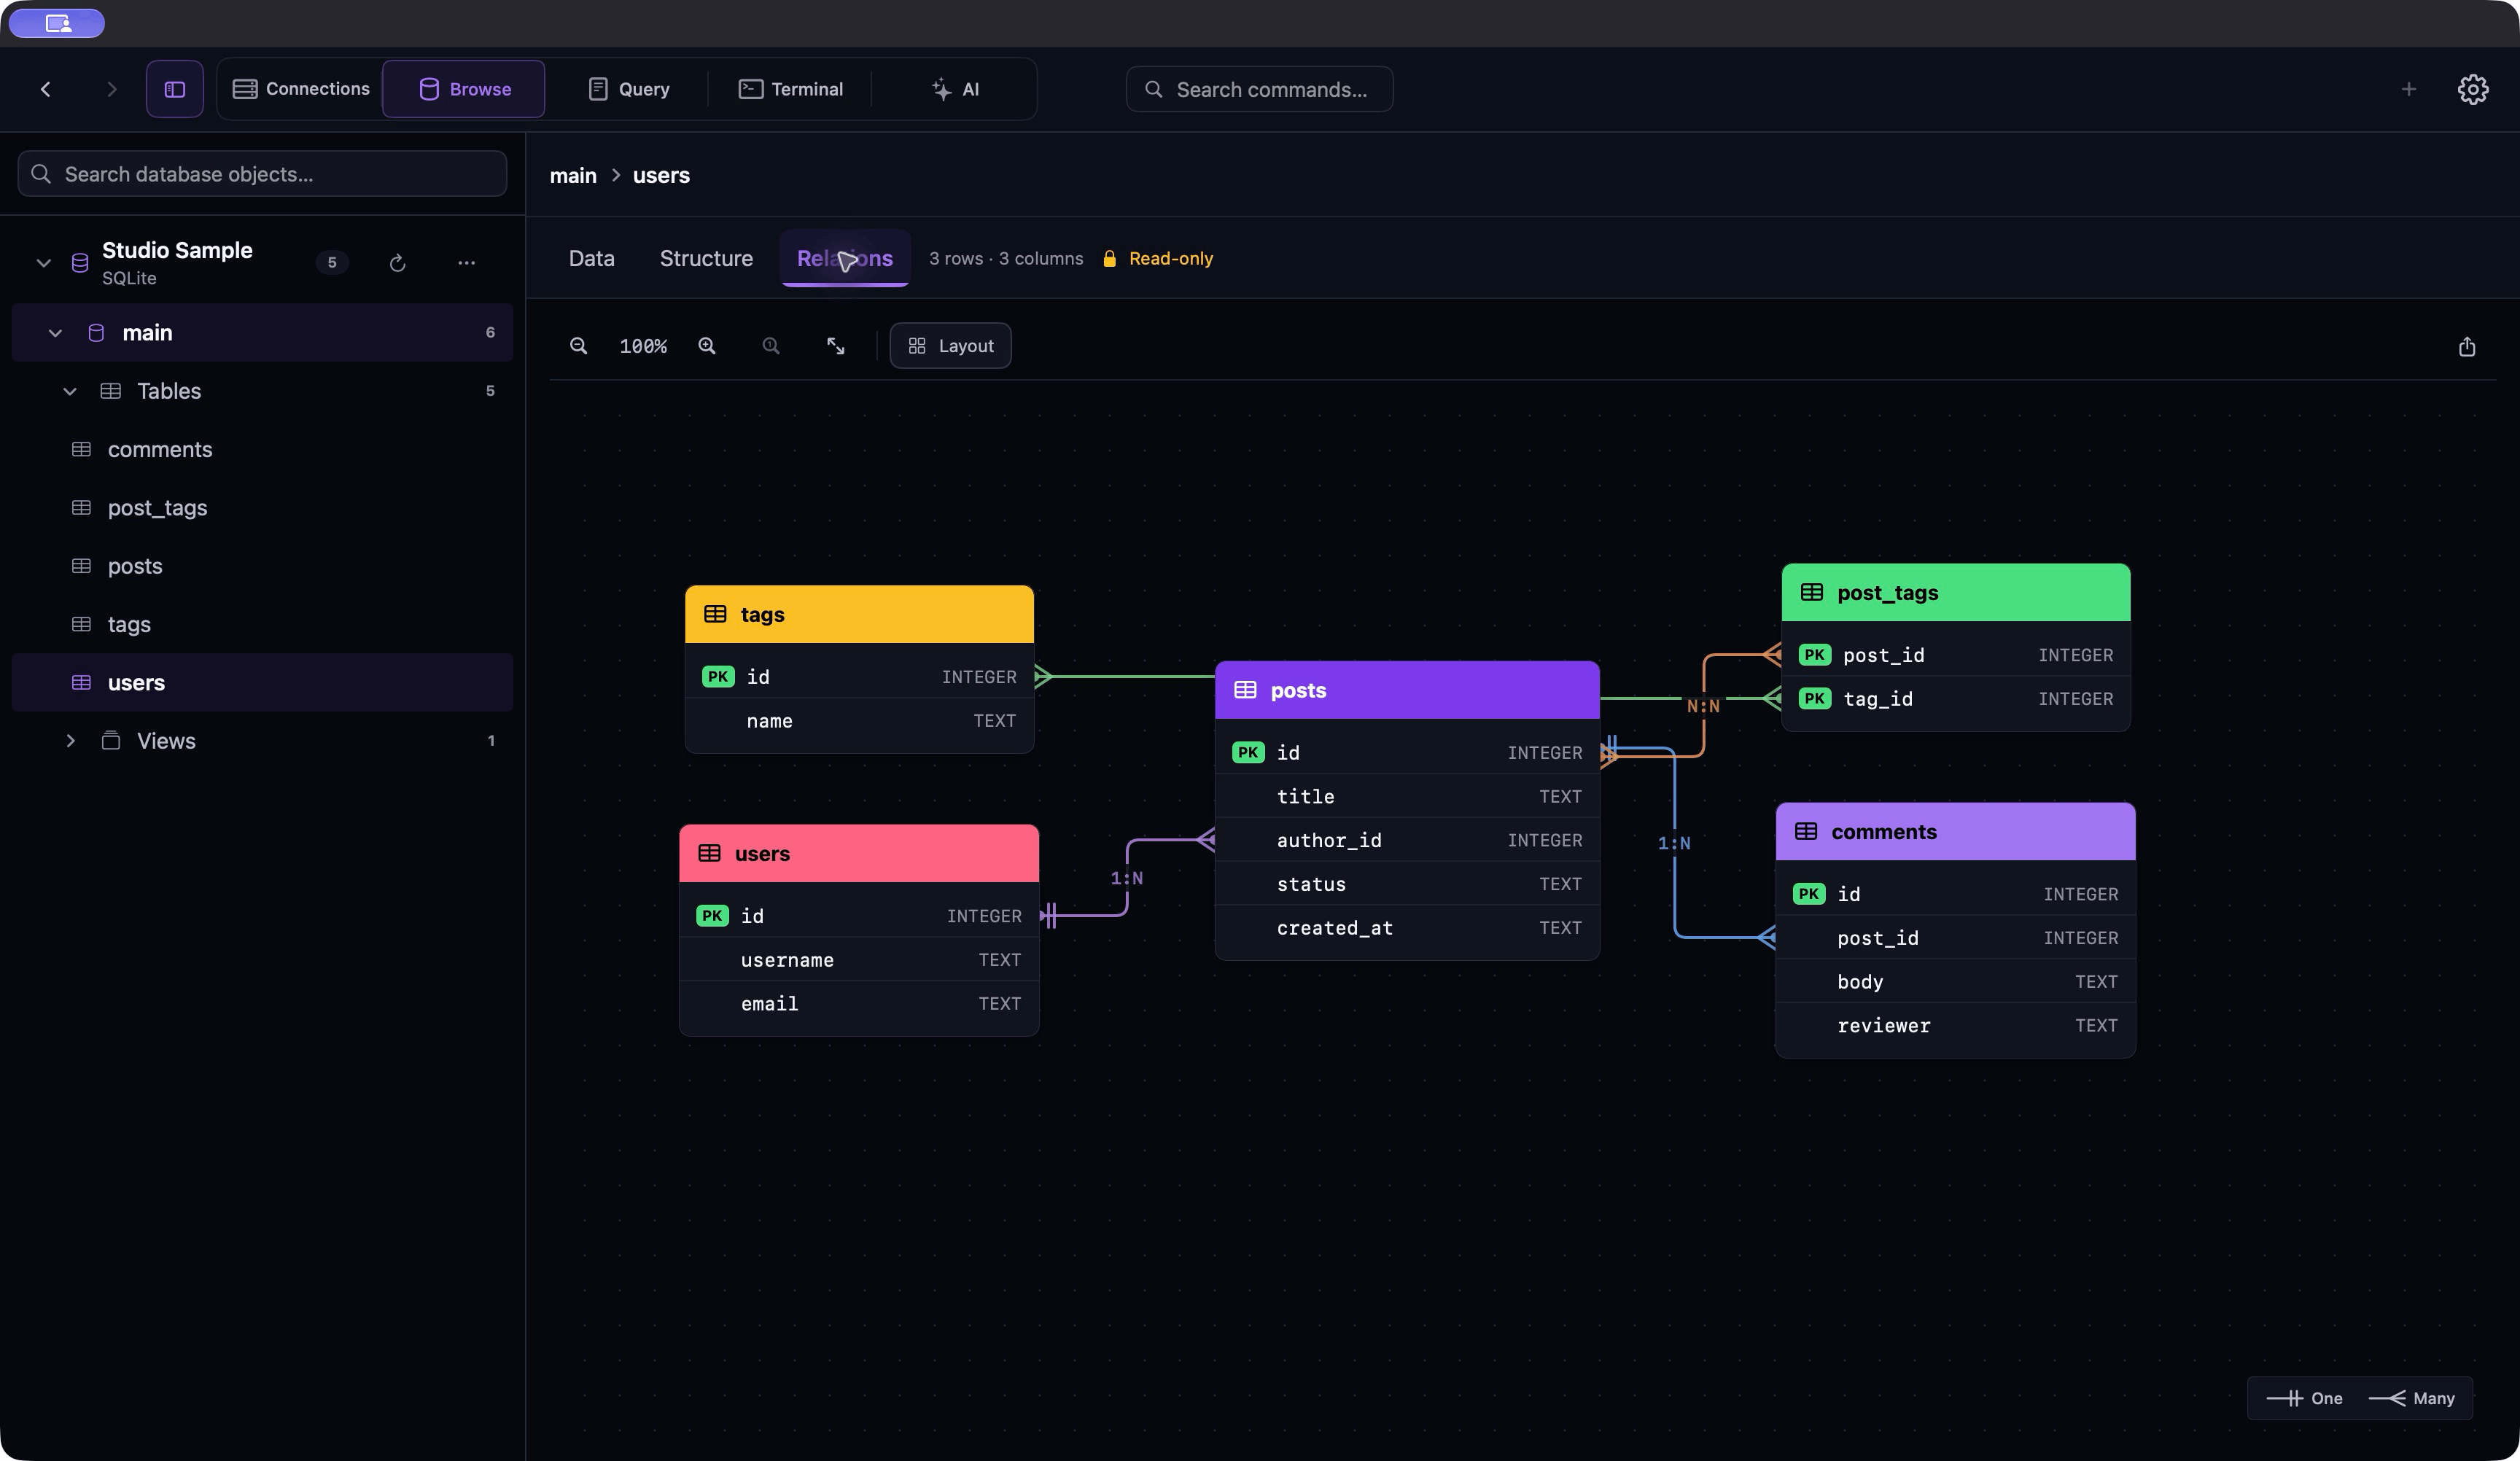Select the posts table in sidebar

(262, 566)
